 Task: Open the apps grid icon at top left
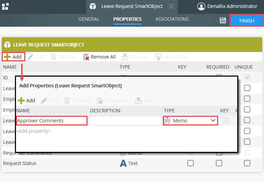point(5,7)
